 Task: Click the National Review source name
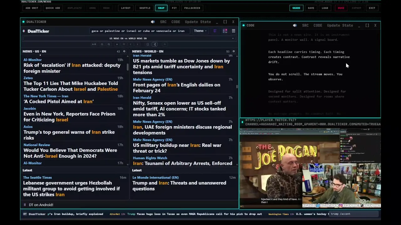37,145
